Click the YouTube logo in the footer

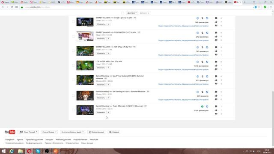[x=10, y=132]
